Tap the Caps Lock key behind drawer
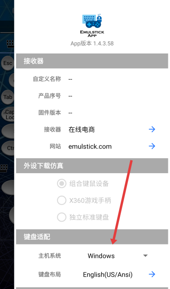 (x=8, y=115)
